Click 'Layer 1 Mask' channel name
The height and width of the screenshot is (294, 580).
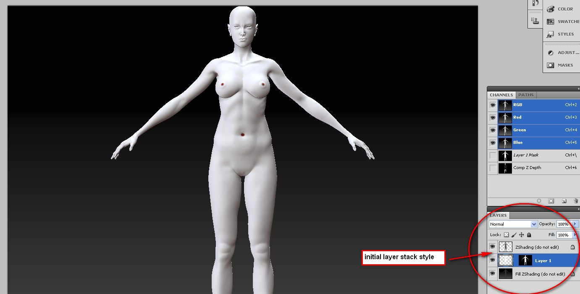526,155
